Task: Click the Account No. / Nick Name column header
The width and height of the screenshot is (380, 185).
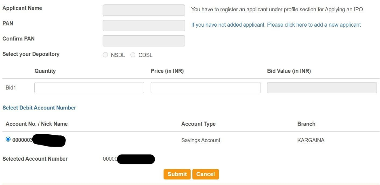Action: pos(37,124)
